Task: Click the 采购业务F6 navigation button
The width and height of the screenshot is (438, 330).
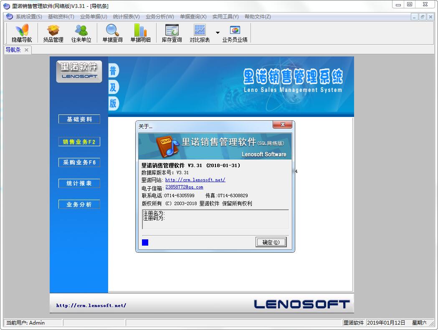Action: 79,162
